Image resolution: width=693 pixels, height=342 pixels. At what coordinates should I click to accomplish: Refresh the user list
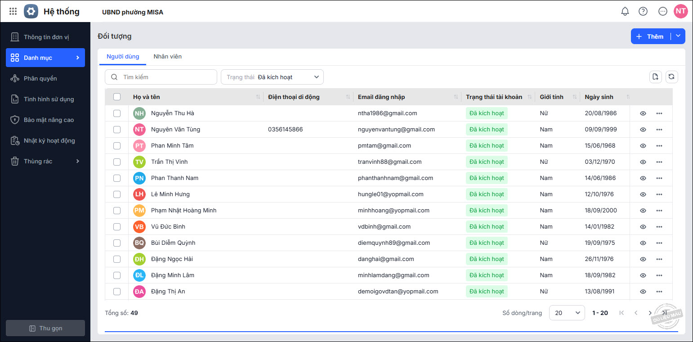671,77
